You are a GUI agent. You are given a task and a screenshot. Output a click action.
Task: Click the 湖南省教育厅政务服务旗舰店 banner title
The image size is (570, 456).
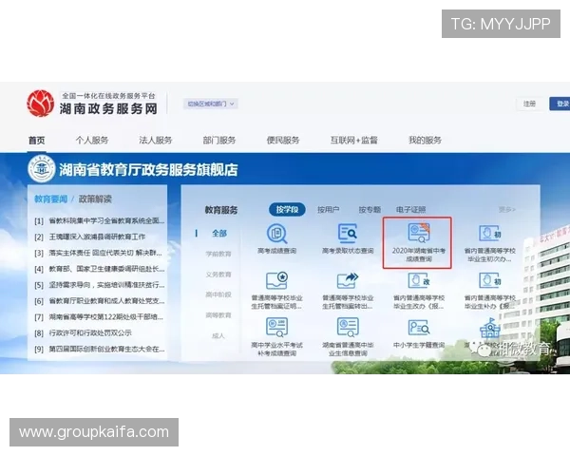click(148, 170)
